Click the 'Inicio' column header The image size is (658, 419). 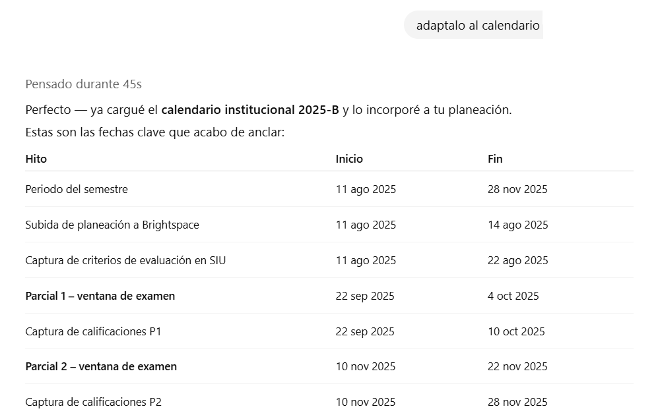pos(349,159)
